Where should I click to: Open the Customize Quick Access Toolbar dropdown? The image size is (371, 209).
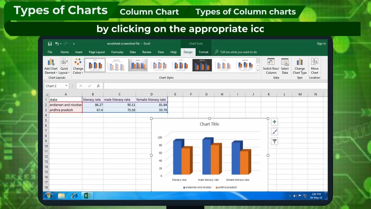[74, 44]
